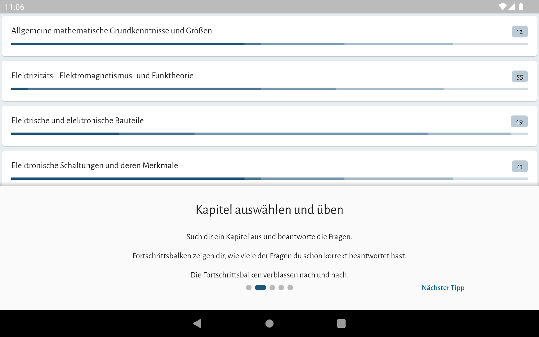Go to Nächster Tipp

(x=443, y=288)
